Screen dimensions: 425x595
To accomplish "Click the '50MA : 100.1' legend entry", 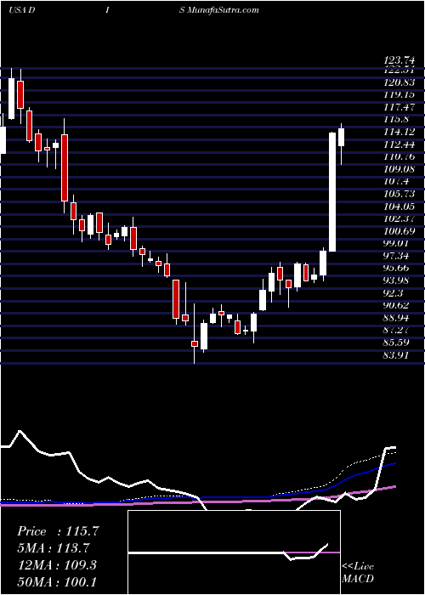I will pyautogui.click(x=57, y=582).
